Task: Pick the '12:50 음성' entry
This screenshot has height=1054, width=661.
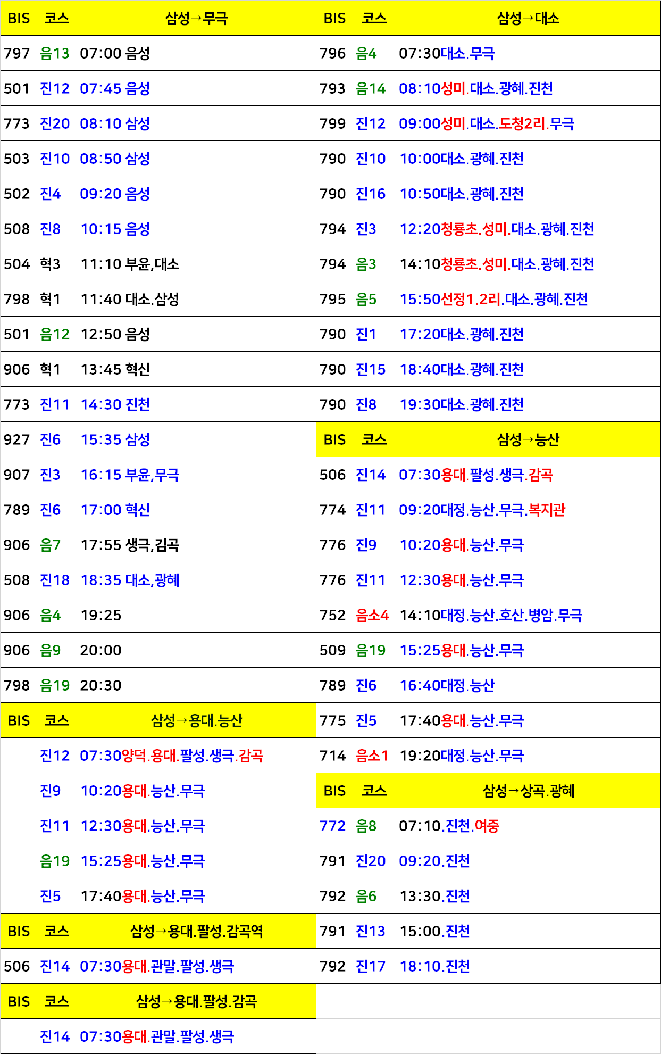Action: click(x=196, y=334)
